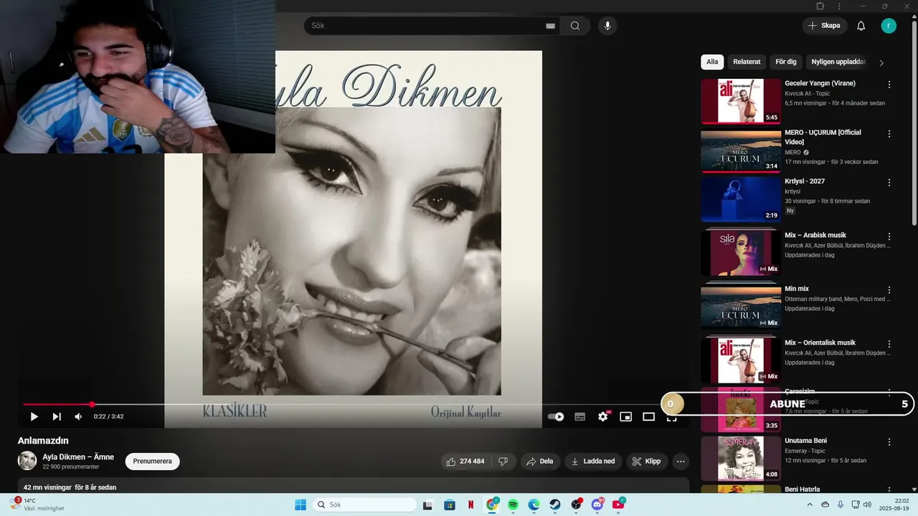Screen dimensions: 918x516
Task: Open Spotify from the taskbar
Action: pos(513,505)
